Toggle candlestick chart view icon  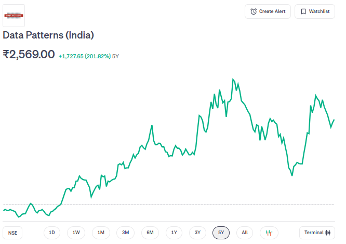[x=269, y=233]
